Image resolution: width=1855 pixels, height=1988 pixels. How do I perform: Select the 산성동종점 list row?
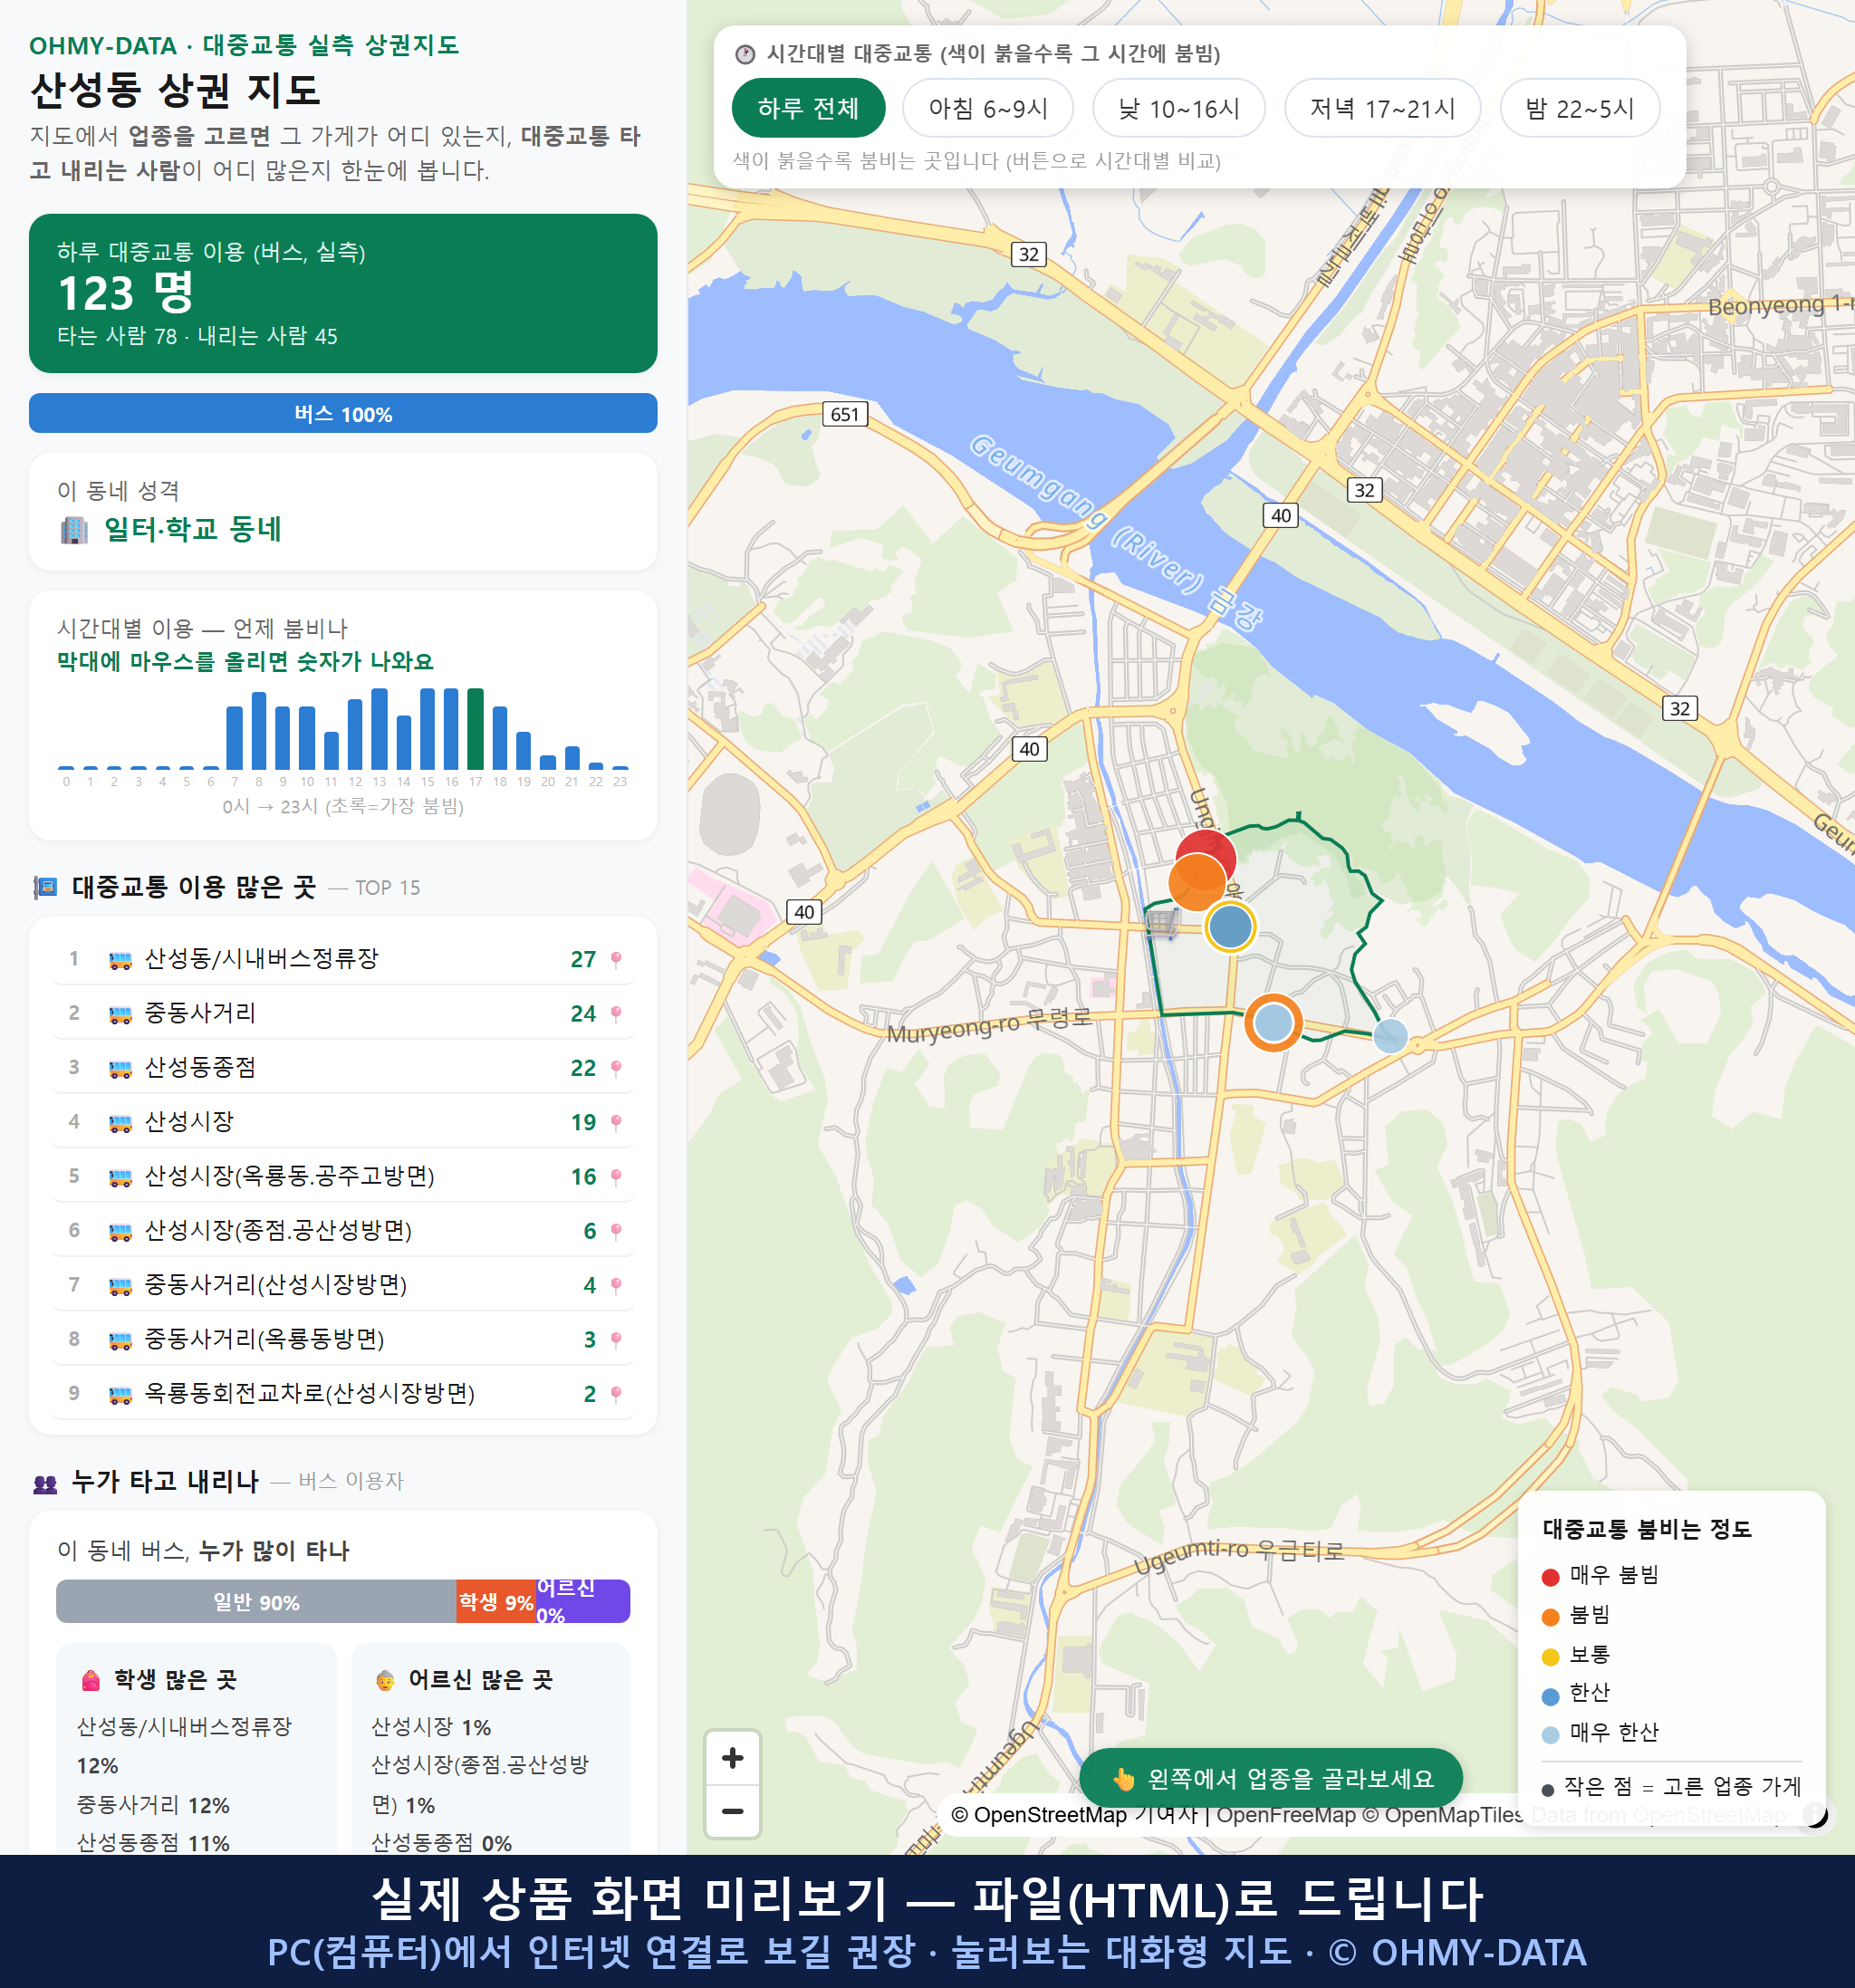pyautogui.click(x=343, y=1067)
